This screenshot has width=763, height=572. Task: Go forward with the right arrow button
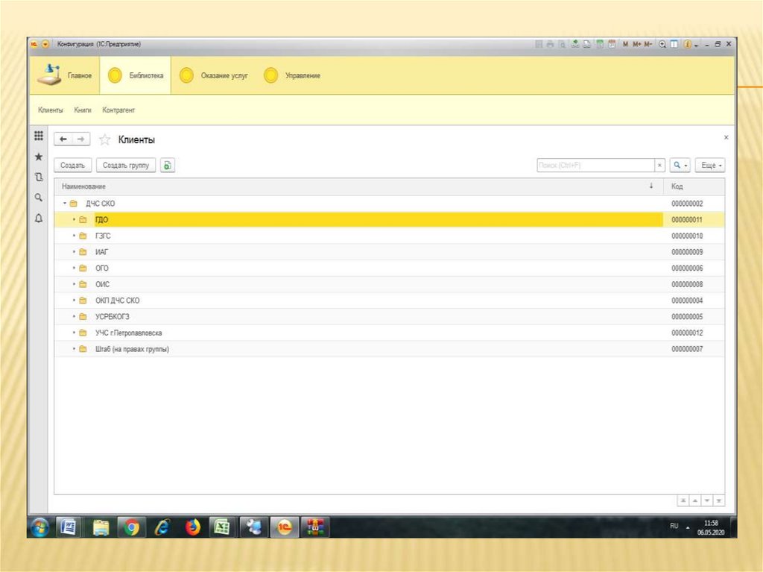(81, 139)
